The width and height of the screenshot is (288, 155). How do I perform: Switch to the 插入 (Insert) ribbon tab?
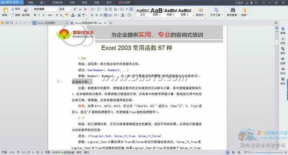(42, 3)
